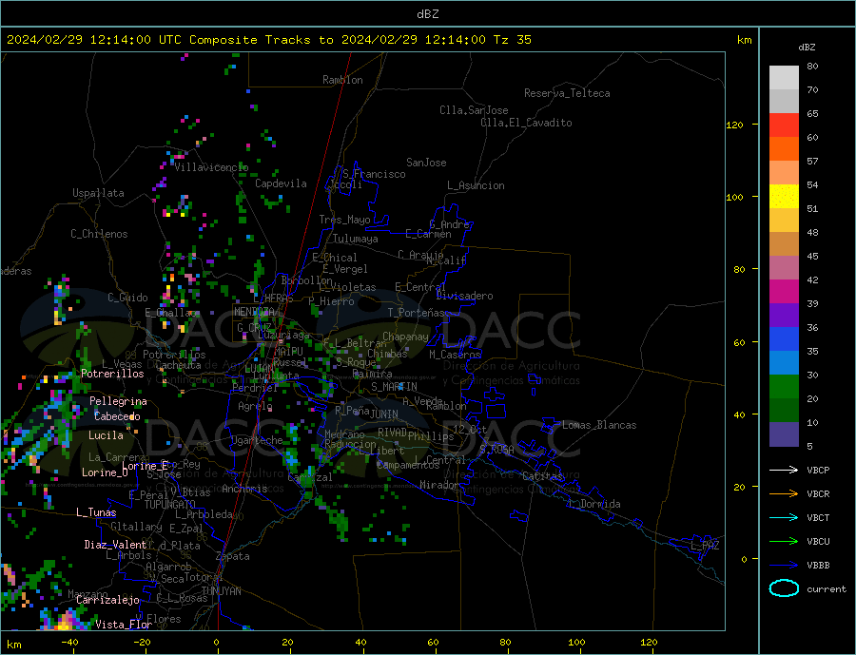The width and height of the screenshot is (856, 655).
Task: Click the 'dBZ' title at top
Action: tap(427, 14)
